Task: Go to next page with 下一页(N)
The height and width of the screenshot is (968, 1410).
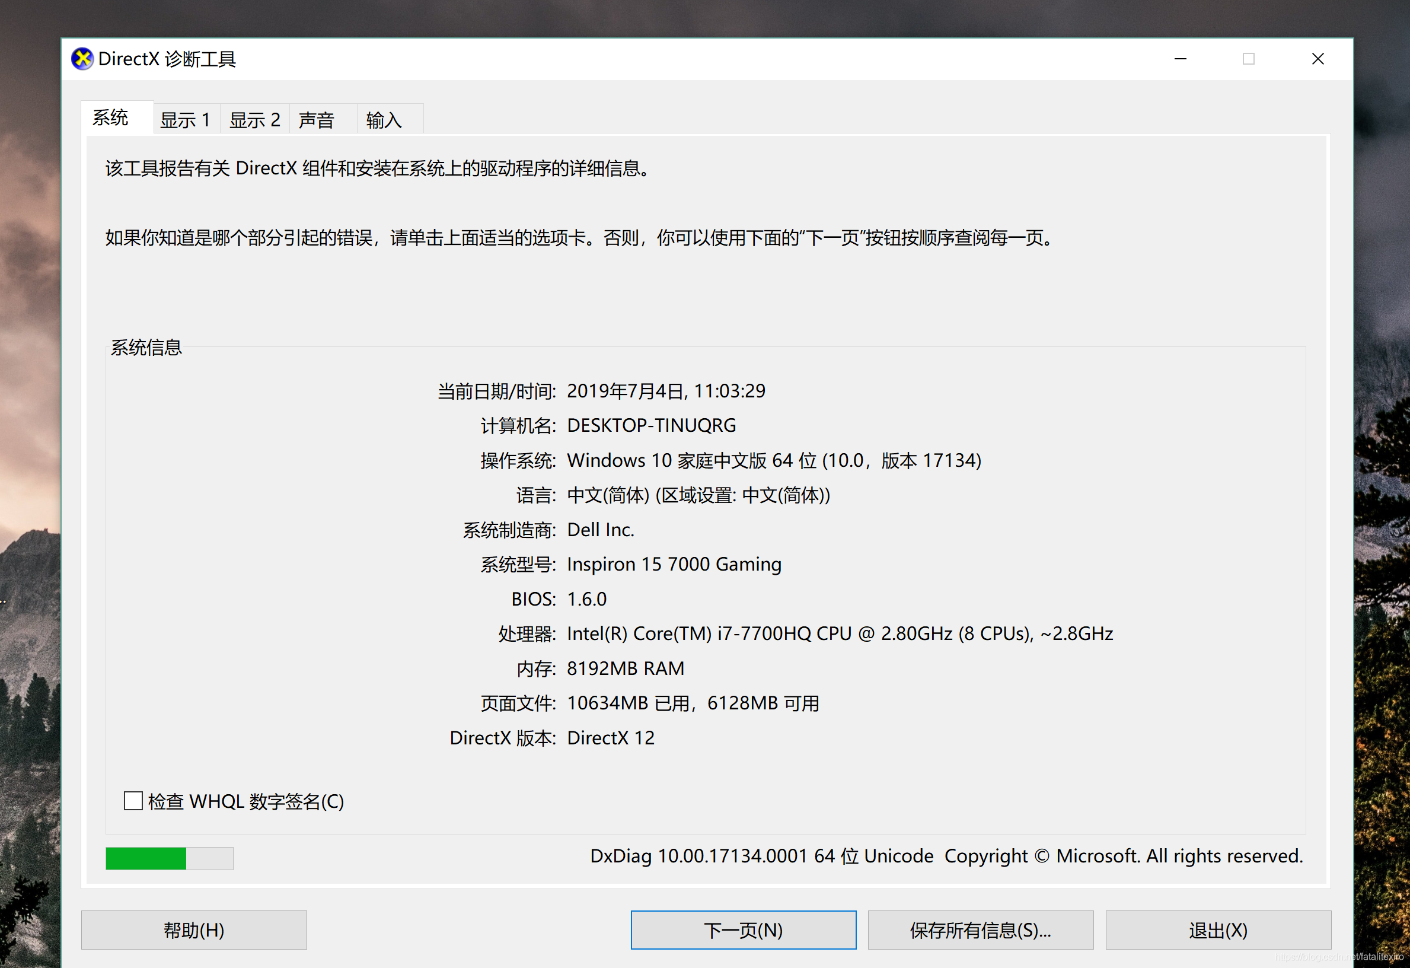Action: 743,929
